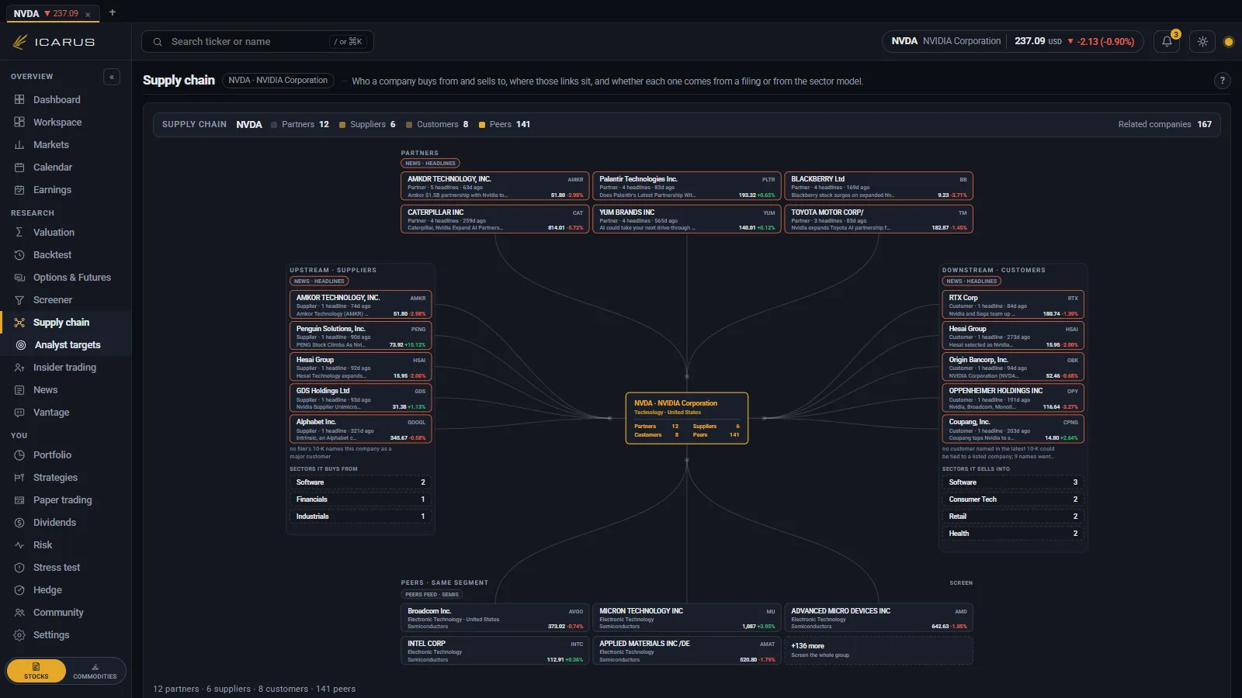This screenshot has height=698, width=1242.
Task: Click the Calendar icon in sidebar
Action: [x=19, y=168]
